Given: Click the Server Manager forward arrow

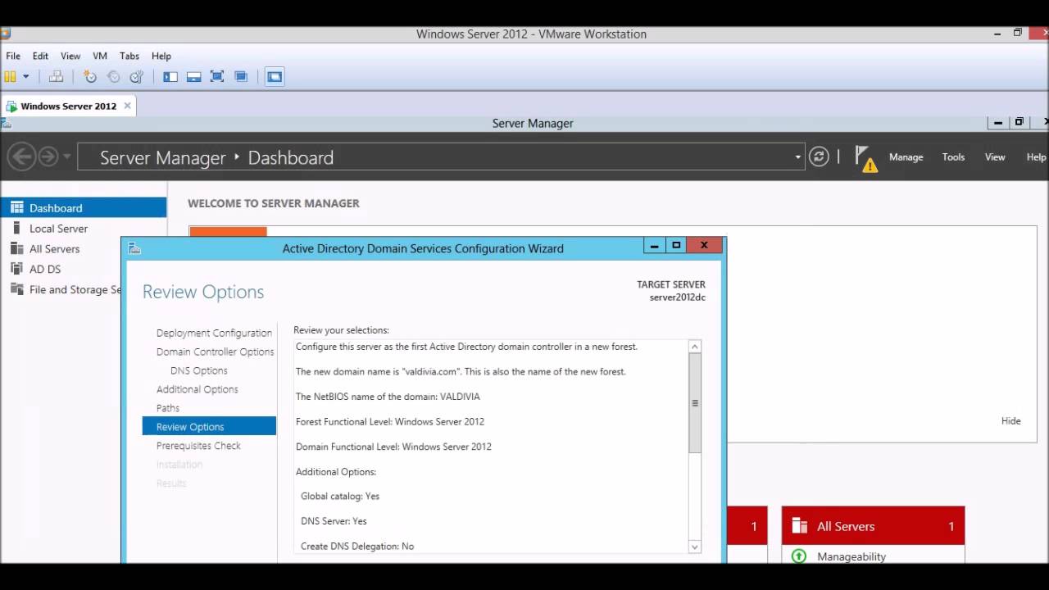Looking at the screenshot, I should (48, 157).
